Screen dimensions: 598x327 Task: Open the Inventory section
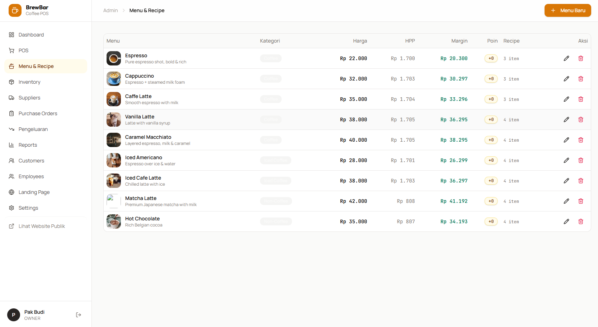point(46,82)
